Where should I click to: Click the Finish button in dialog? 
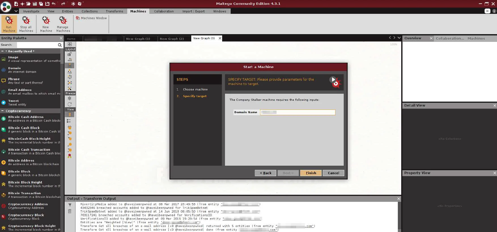click(311, 173)
